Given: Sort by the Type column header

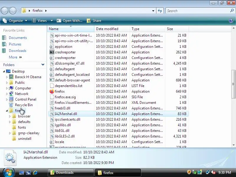Looking at the screenshot, I should tap(147, 29).
